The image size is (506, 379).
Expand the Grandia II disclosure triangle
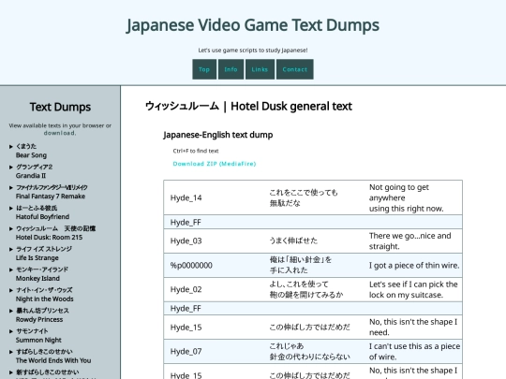pos(11,168)
